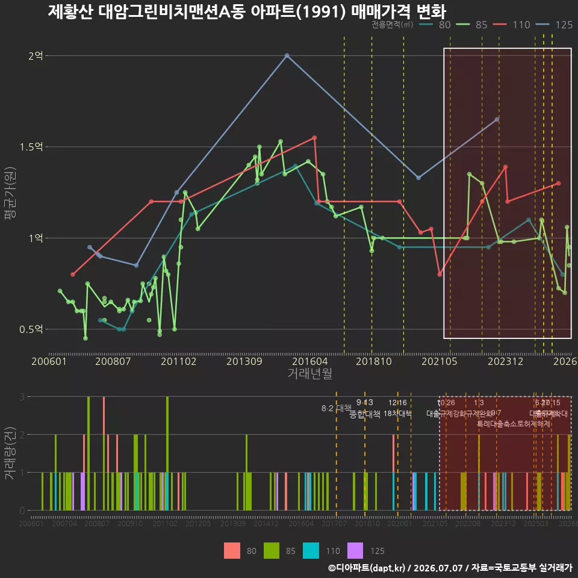The image size is (578, 578).
Task: Click the 거래년월 x-axis title
Action: click(309, 373)
